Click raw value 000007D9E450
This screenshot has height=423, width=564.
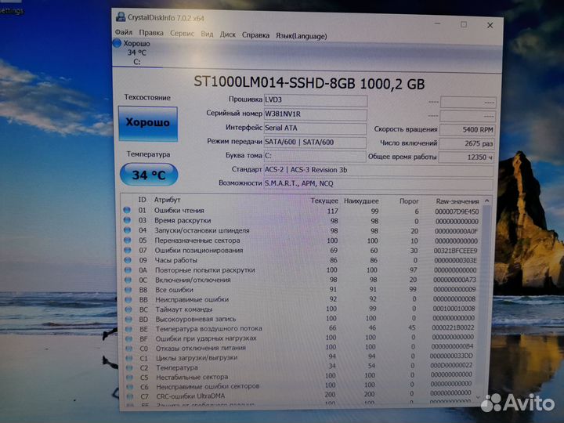pyautogui.click(x=457, y=211)
